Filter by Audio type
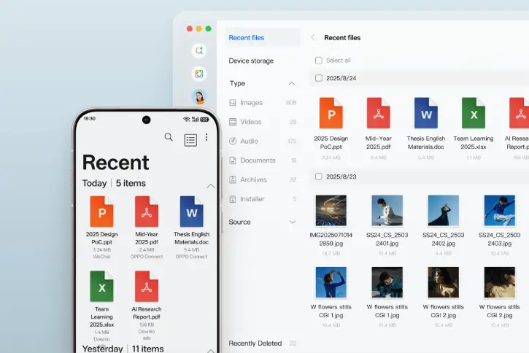 click(x=263, y=141)
